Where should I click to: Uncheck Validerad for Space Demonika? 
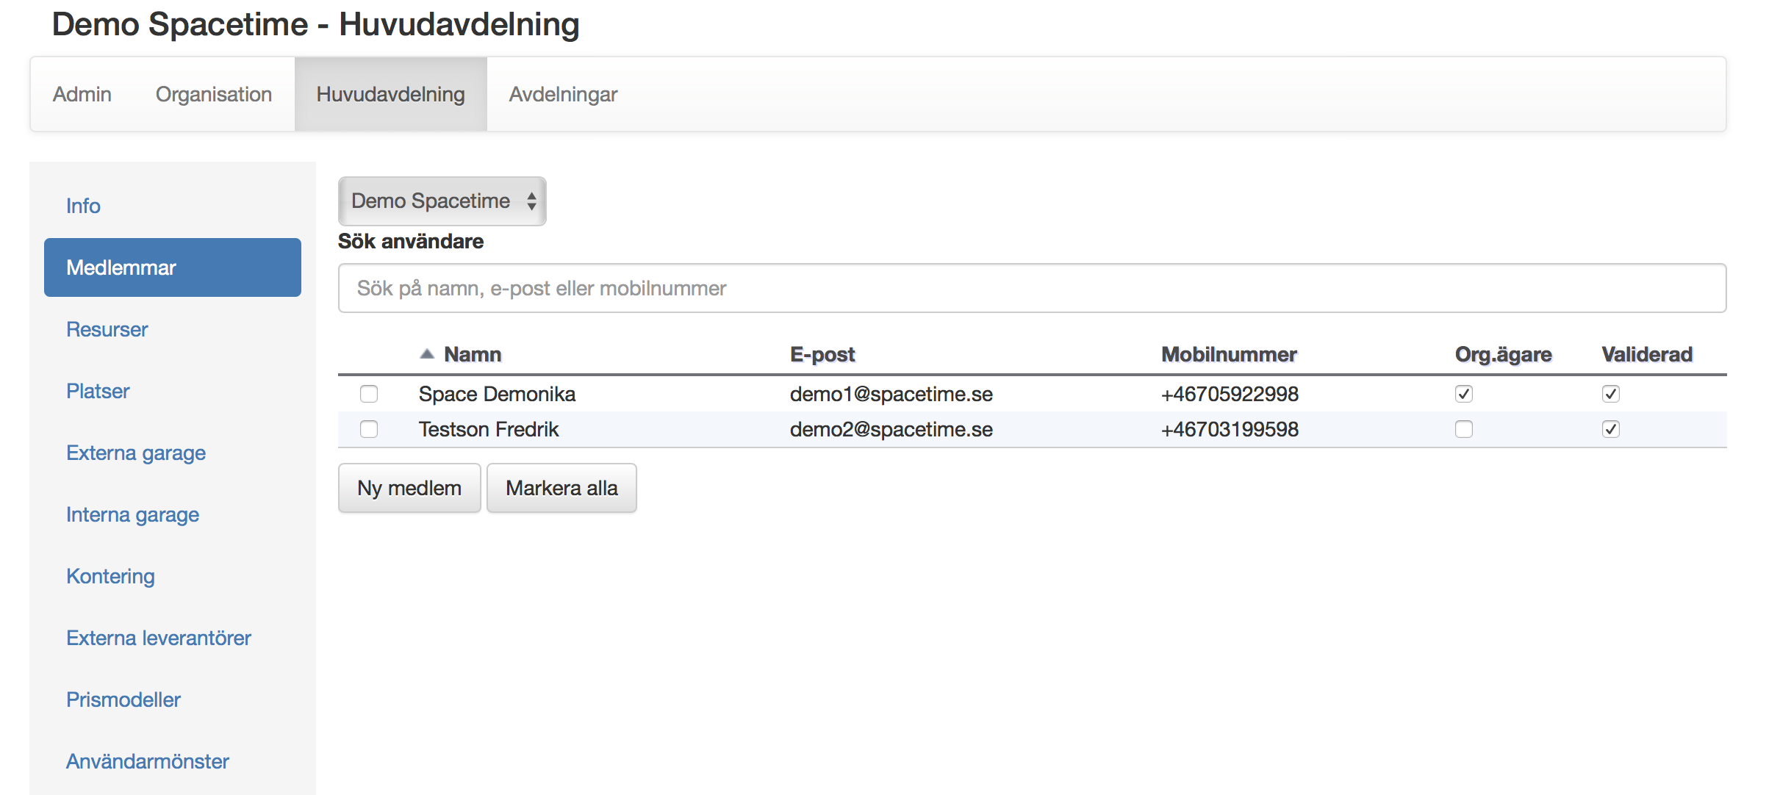click(1610, 394)
